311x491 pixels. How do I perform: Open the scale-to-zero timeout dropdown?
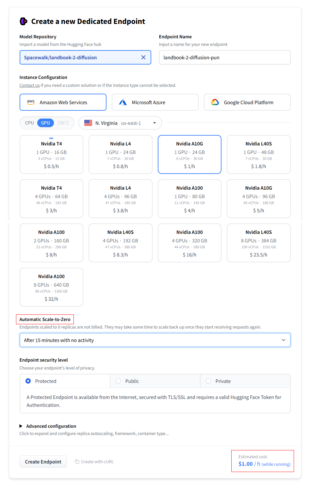tap(155, 340)
